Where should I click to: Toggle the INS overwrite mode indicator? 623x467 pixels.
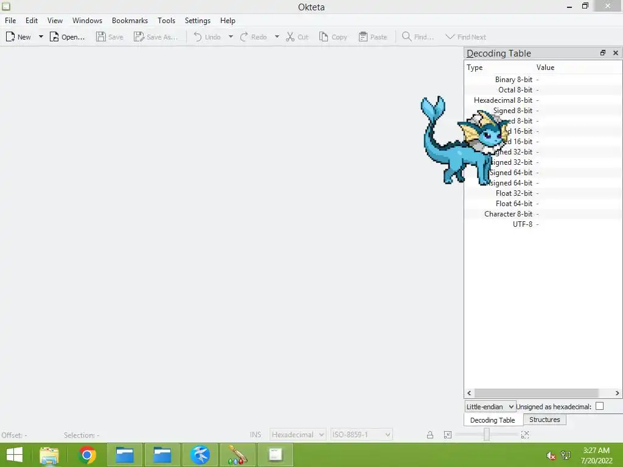point(255,434)
